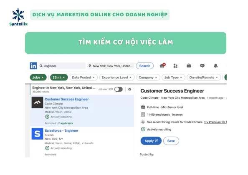Click the Code Climate company logo
This screenshot has height=175, width=248.
point(37,102)
